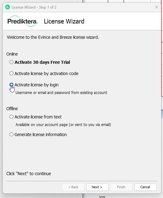Click the Username or email and password hint text
This screenshot has width=163, height=198.
(x=62, y=93)
